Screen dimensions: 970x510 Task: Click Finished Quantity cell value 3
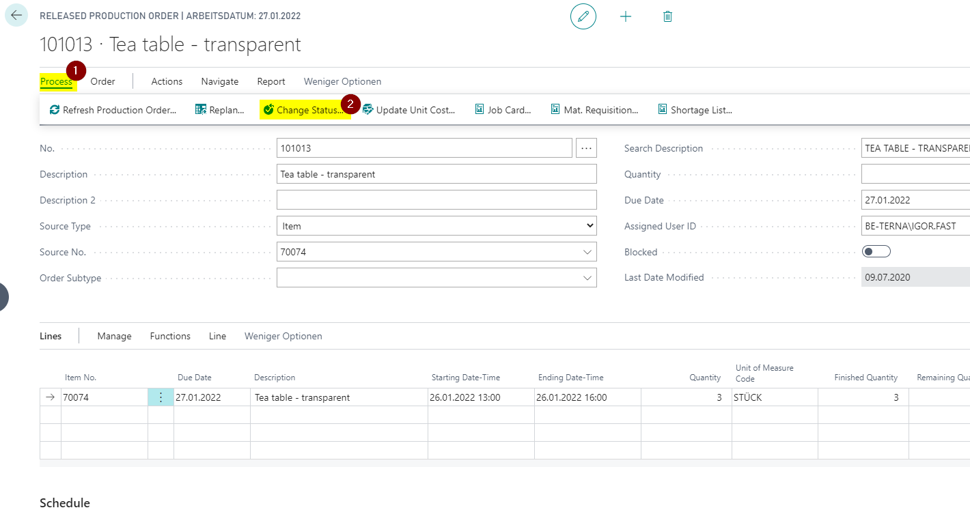click(863, 397)
